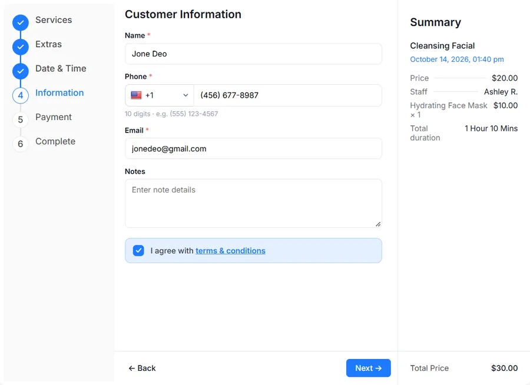Click the US flag icon in phone field
The height and width of the screenshot is (385, 530).
click(136, 95)
